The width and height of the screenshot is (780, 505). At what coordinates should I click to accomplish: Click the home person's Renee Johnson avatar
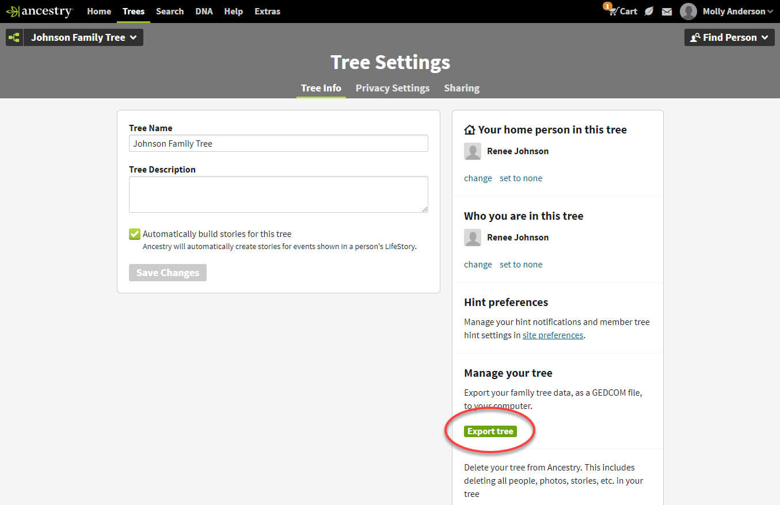point(473,151)
